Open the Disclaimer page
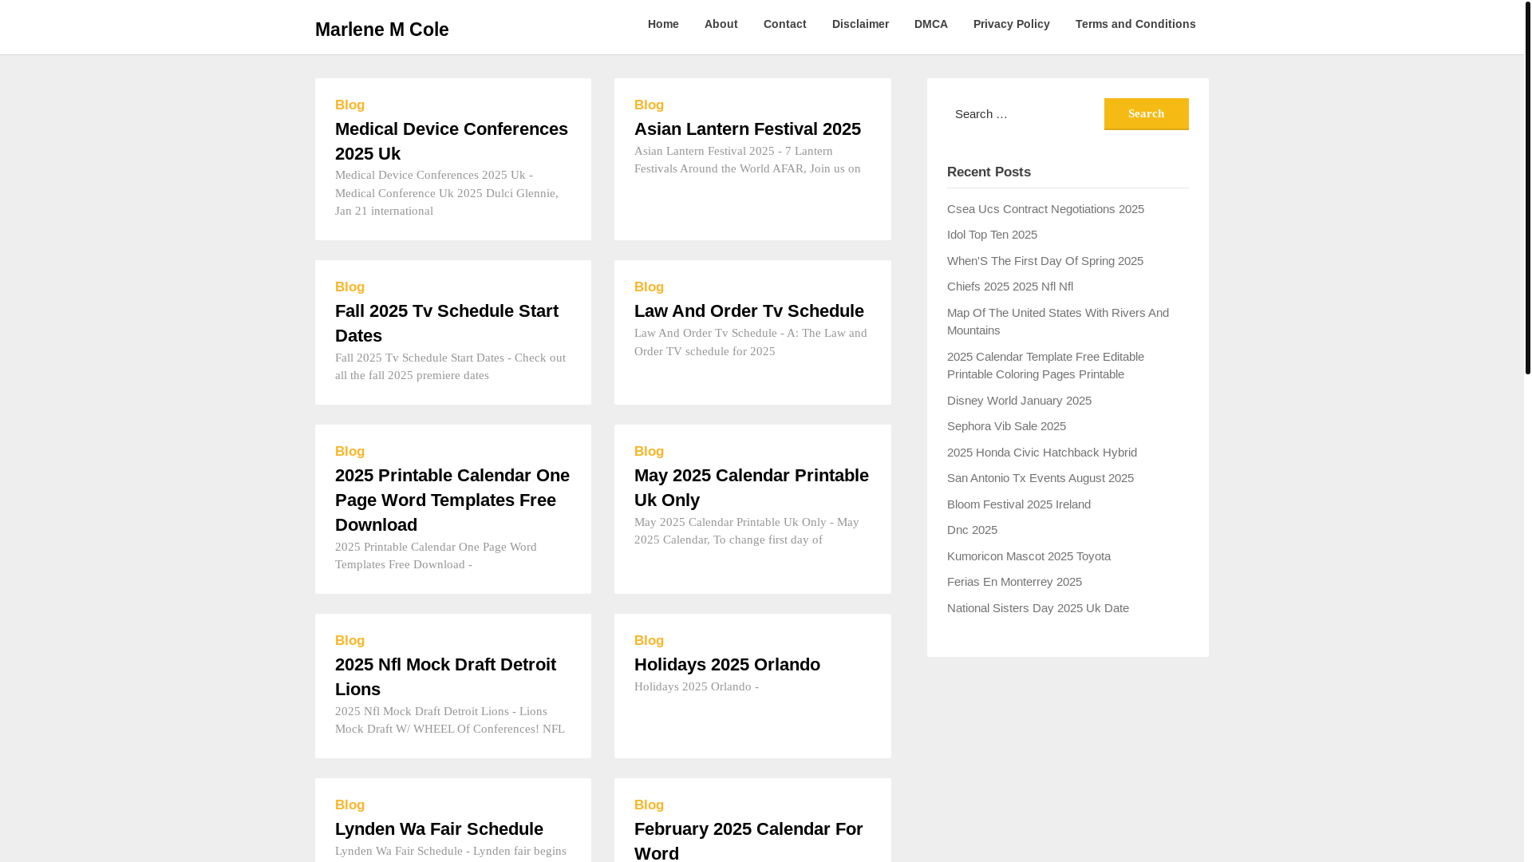 point(860,24)
